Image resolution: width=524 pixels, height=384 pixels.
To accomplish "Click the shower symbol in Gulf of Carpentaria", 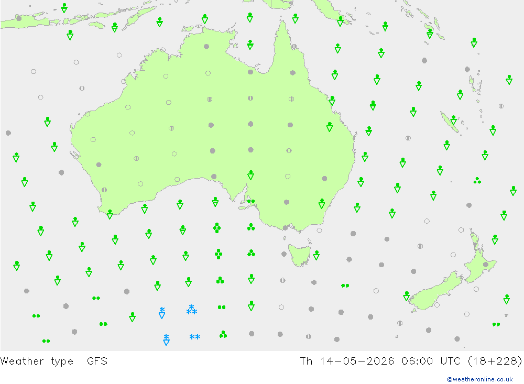I will tap(250, 45).
